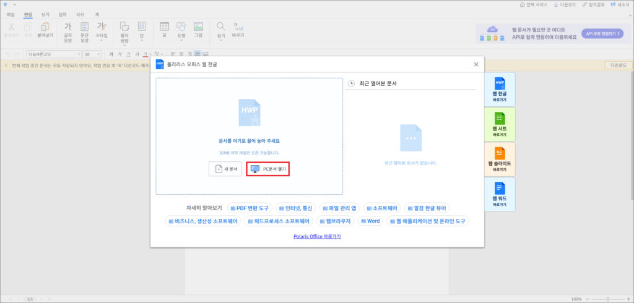Select the 웹 애플리케이션 및 온라인 도구 tag
This screenshot has width=634, height=303.
(428, 221)
